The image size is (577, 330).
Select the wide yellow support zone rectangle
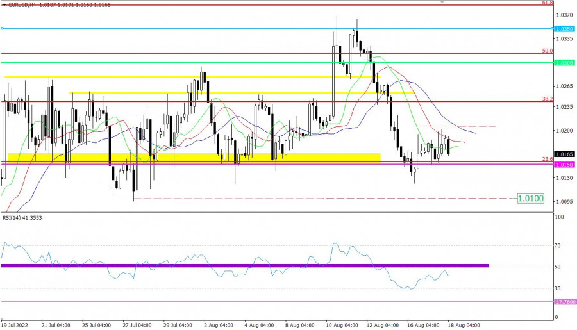click(x=192, y=157)
